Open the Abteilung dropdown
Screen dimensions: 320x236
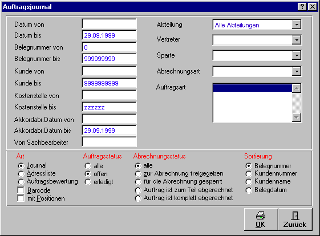click(297, 25)
